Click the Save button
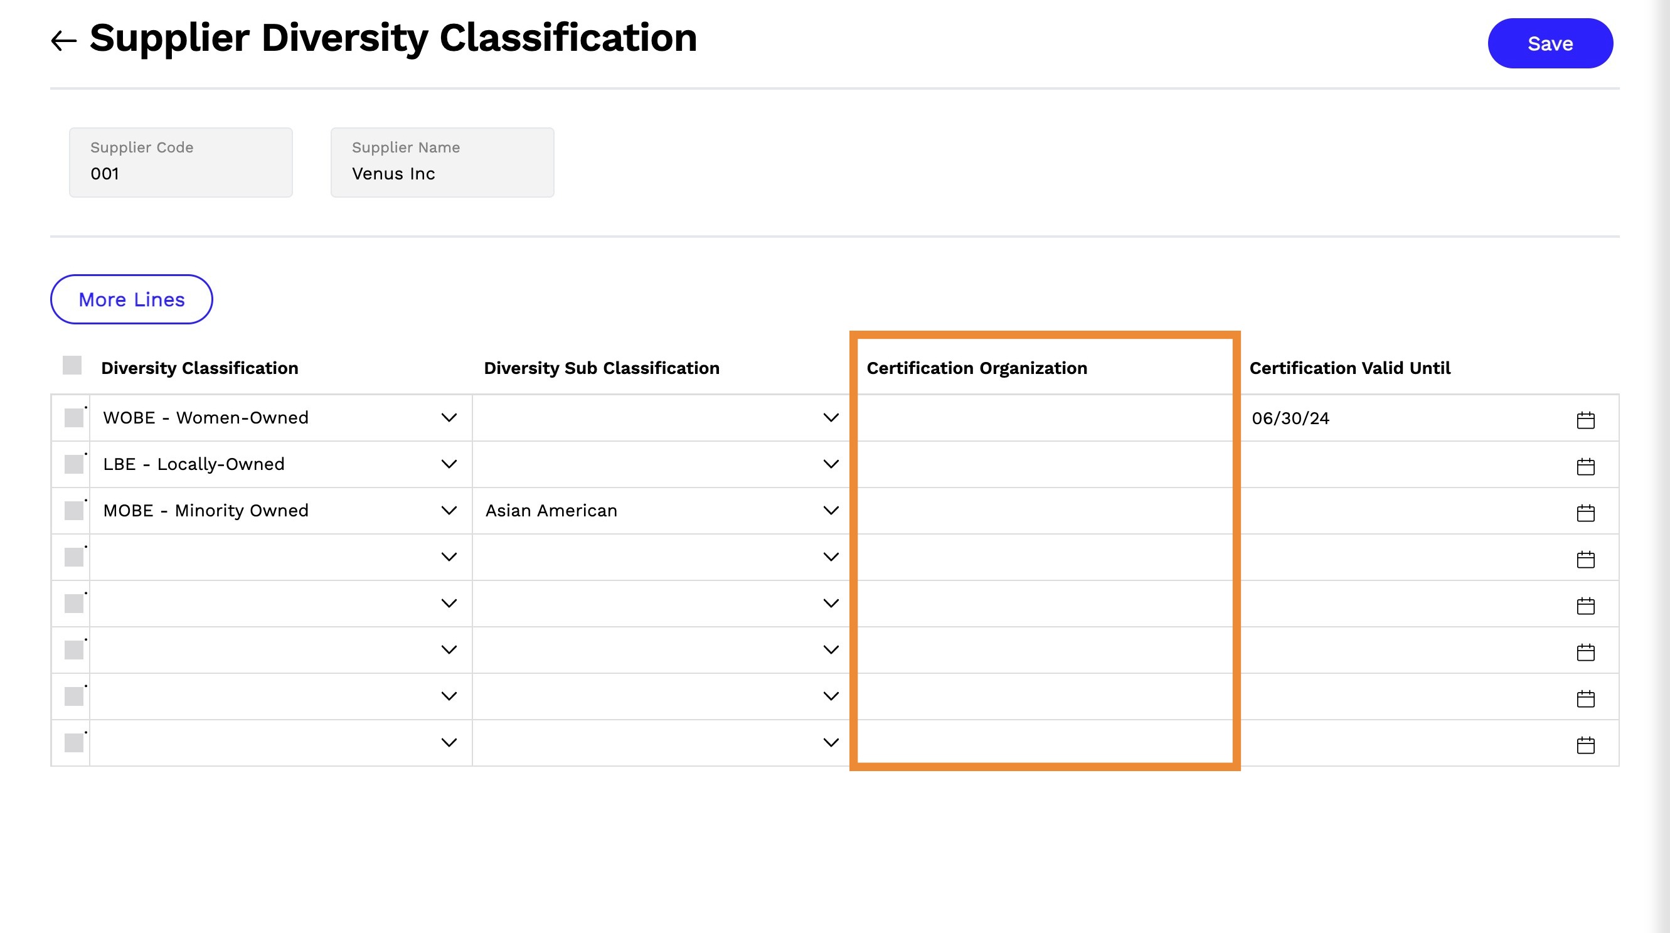The image size is (1670, 933). (1550, 43)
